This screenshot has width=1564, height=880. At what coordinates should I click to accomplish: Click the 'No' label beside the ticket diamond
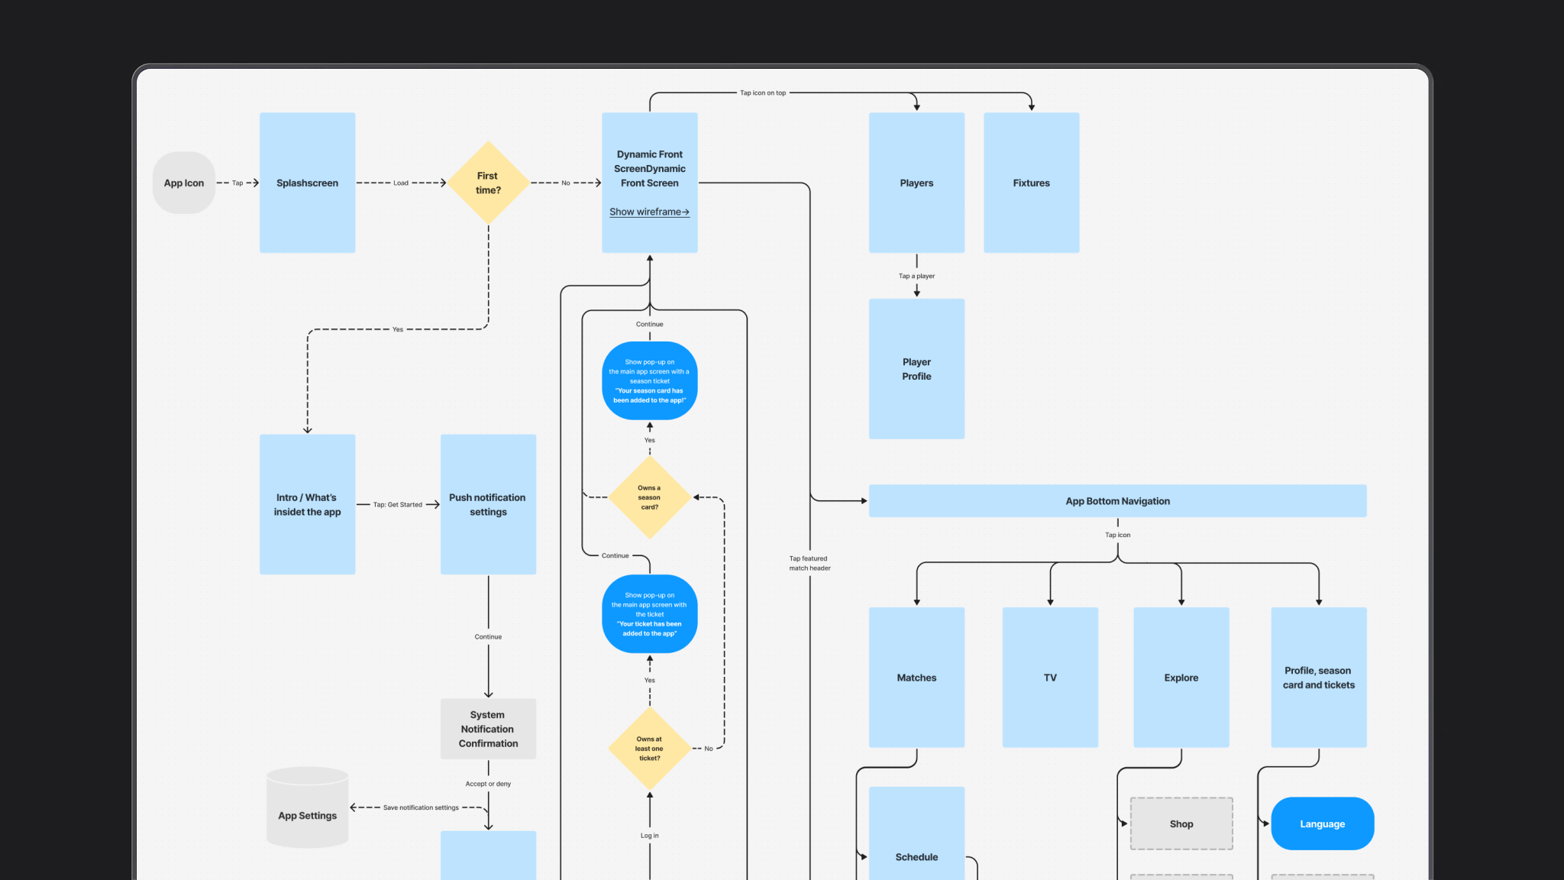pyautogui.click(x=709, y=749)
